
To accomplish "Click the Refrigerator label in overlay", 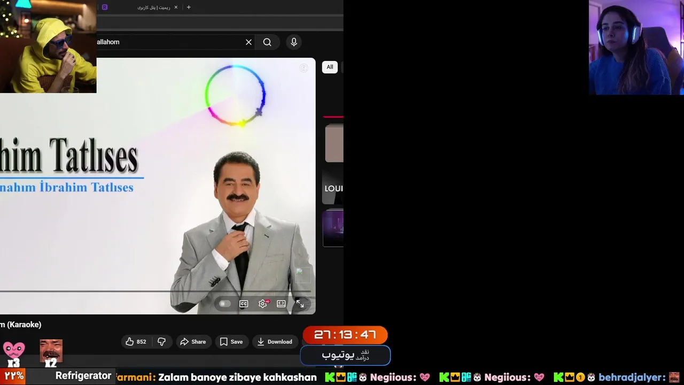I will 83,376.
